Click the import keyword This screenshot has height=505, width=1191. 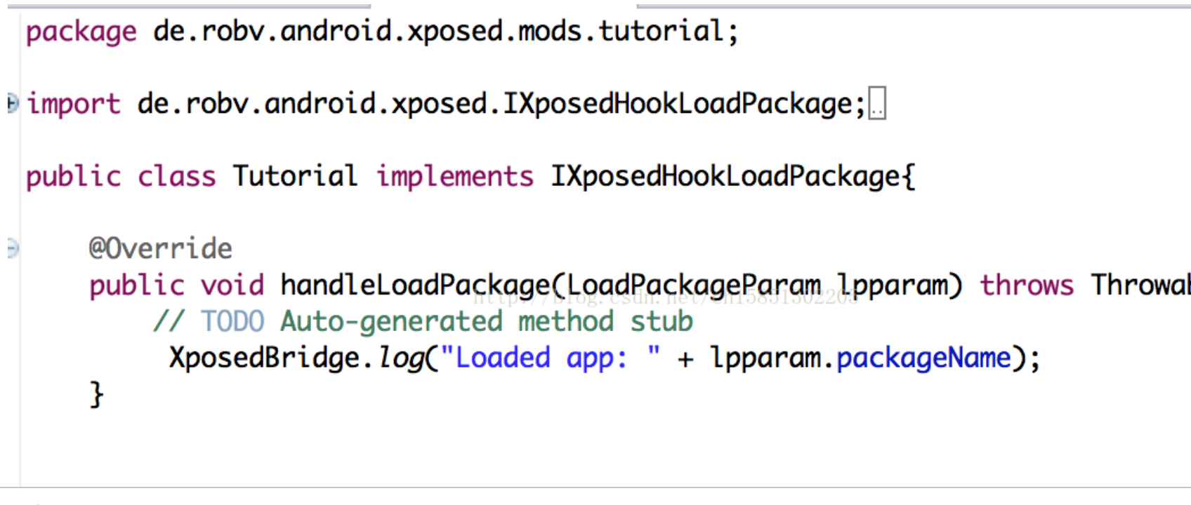coord(74,105)
